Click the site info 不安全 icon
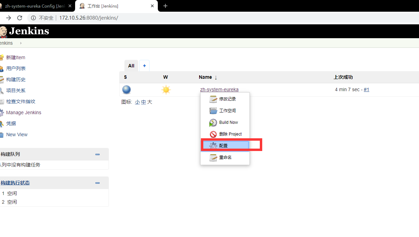This screenshot has width=419, height=237. point(33,18)
